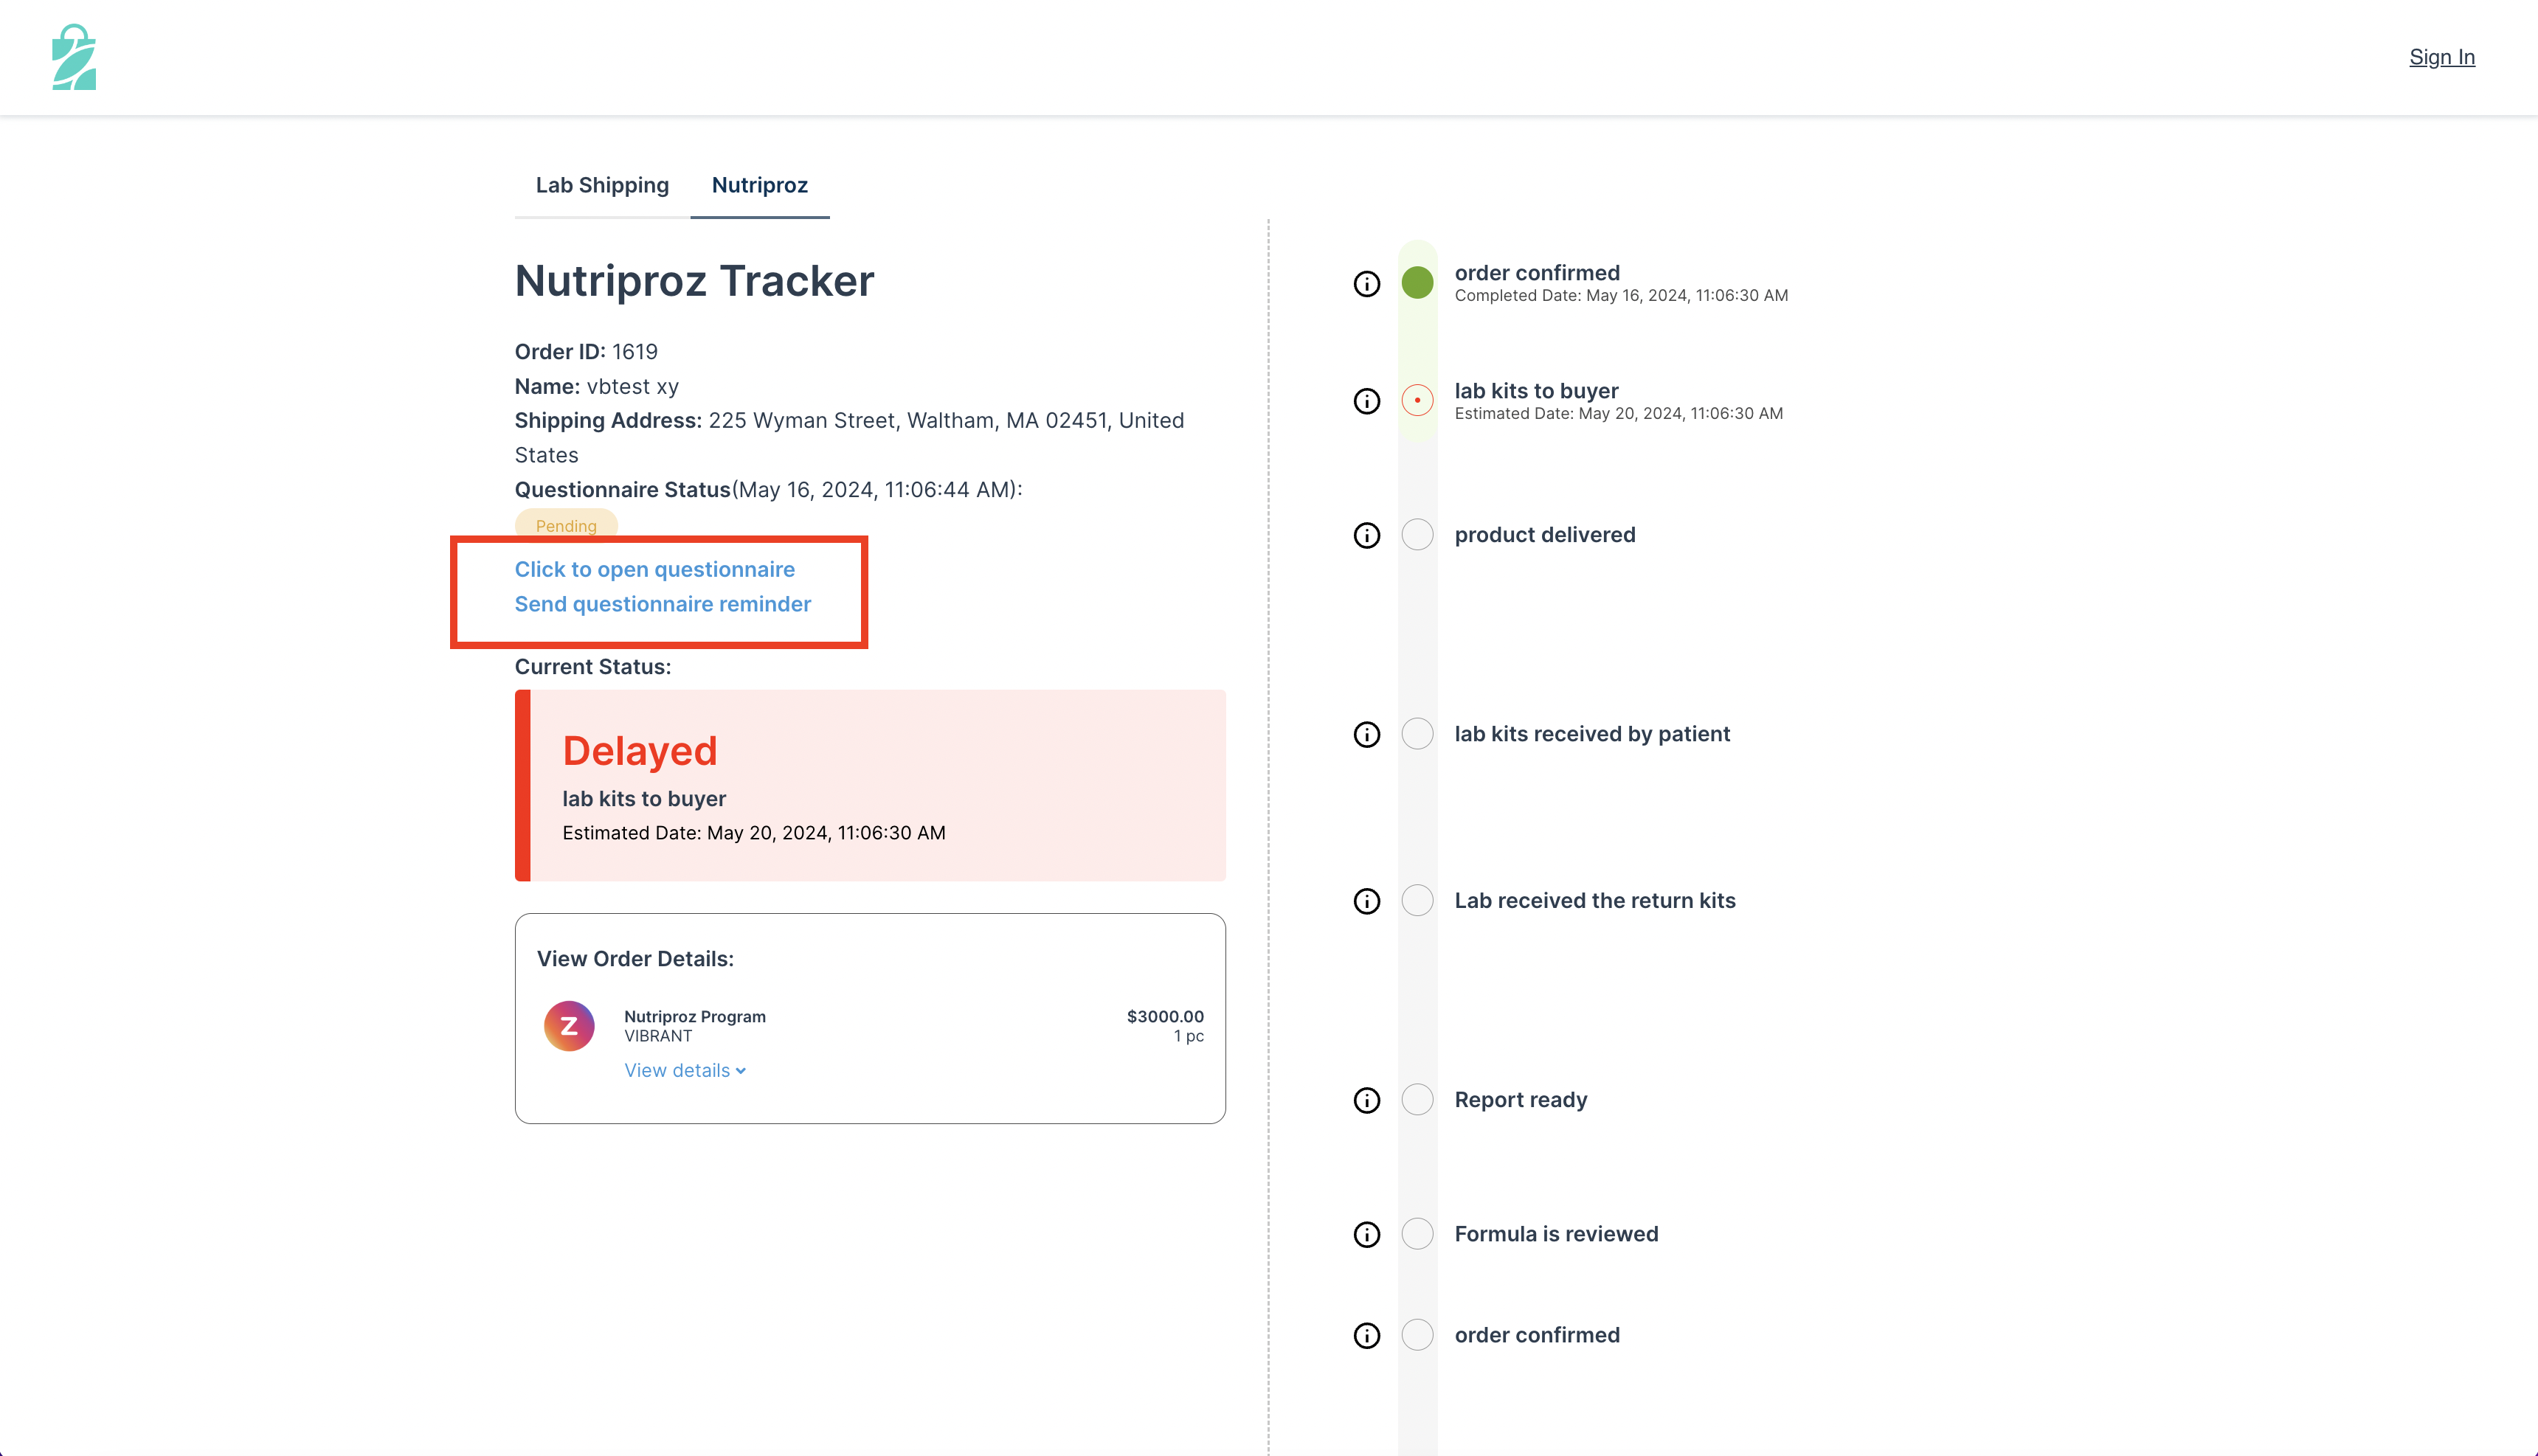Show info for product delivered step
The image size is (2538, 1456).
pyautogui.click(x=1366, y=535)
